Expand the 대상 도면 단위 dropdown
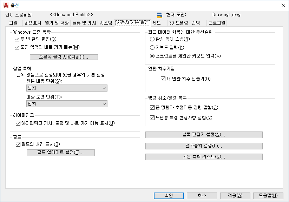The image size is (289, 202). pyautogui.click(x=67, y=104)
